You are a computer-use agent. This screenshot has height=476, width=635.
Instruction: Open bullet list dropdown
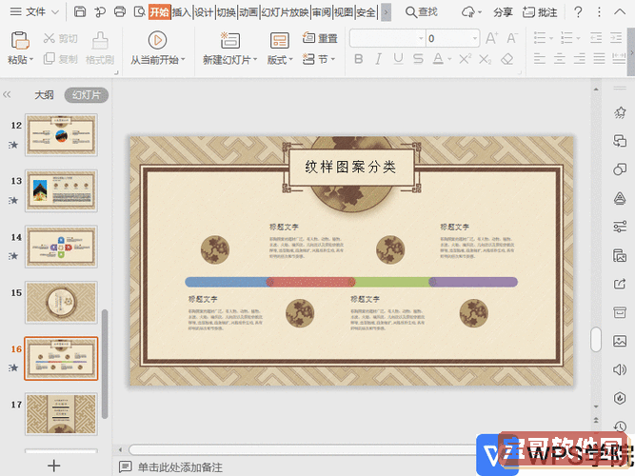click(551, 38)
